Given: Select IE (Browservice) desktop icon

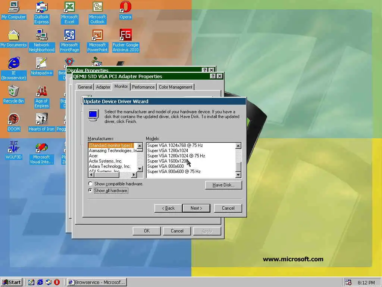Looking at the screenshot, I should click(14, 69).
